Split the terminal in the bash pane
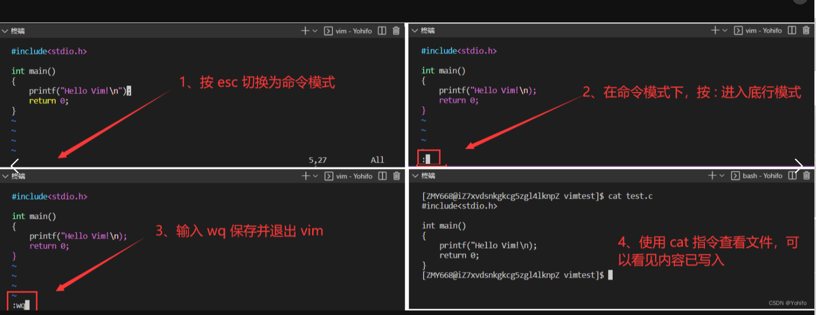 click(x=792, y=175)
